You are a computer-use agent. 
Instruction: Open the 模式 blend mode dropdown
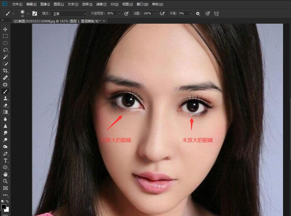[69, 14]
